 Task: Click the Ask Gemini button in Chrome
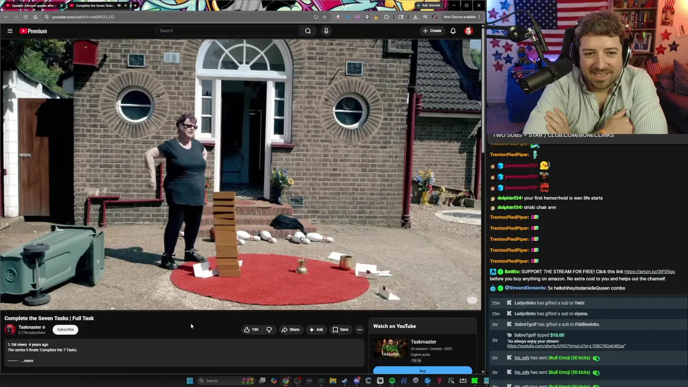(429, 5)
